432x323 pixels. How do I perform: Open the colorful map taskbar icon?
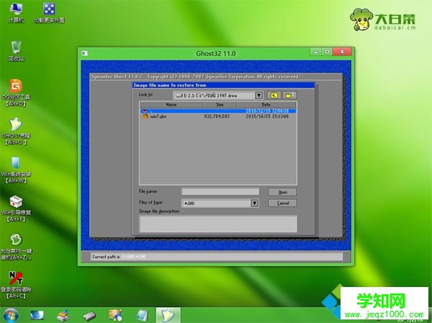pos(115,316)
